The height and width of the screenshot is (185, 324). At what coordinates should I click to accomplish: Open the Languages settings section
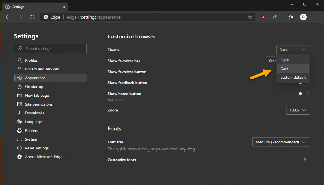tap(34, 122)
